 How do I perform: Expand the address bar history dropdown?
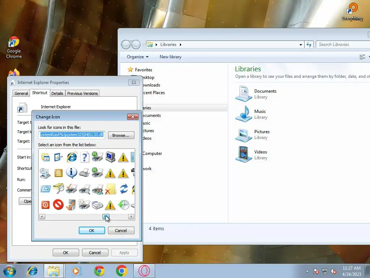coord(301,45)
